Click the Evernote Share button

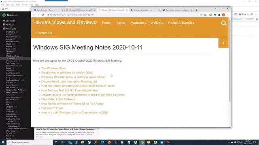pyautogui.click(x=243, y=14)
